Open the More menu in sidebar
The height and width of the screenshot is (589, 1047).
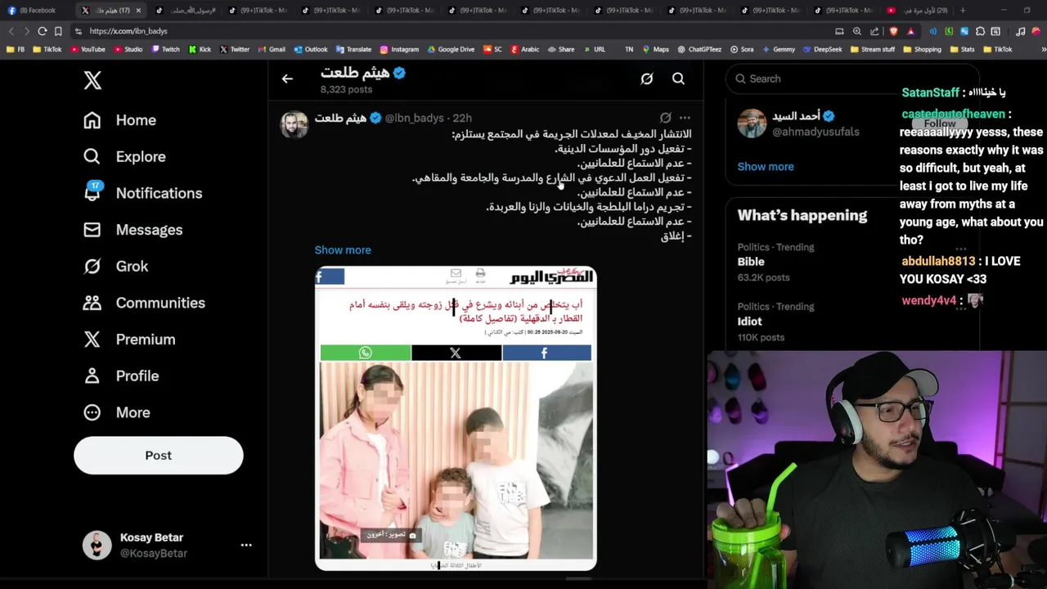116,412
